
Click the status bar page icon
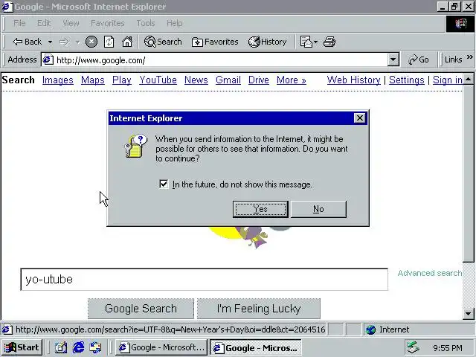click(x=7, y=329)
